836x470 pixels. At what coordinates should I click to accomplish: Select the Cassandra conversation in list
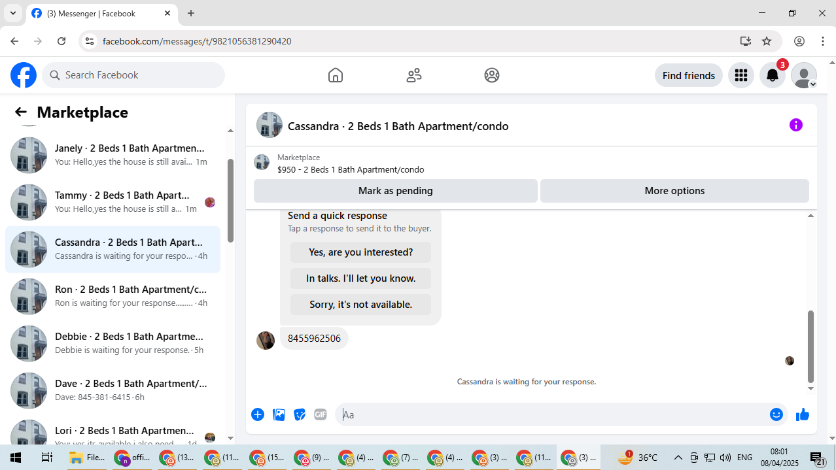click(x=113, y=250)
